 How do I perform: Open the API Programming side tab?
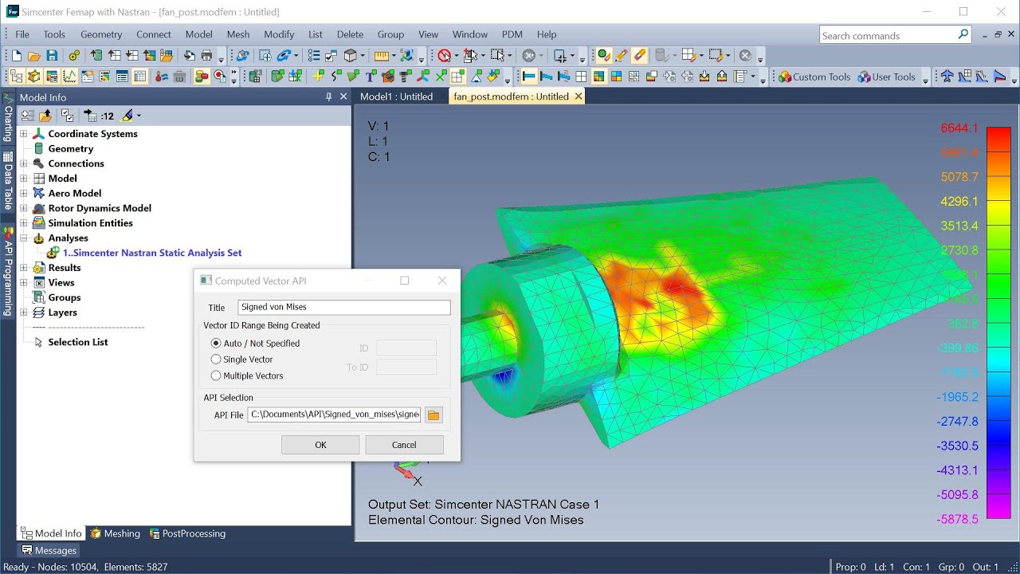9,272
